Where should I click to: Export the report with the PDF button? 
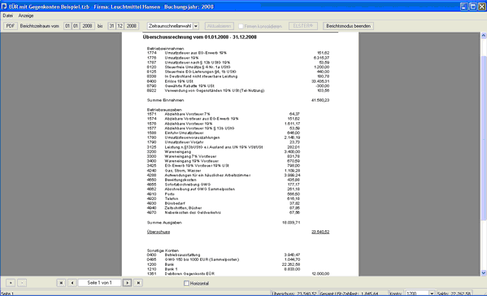(x=11, y=26)
